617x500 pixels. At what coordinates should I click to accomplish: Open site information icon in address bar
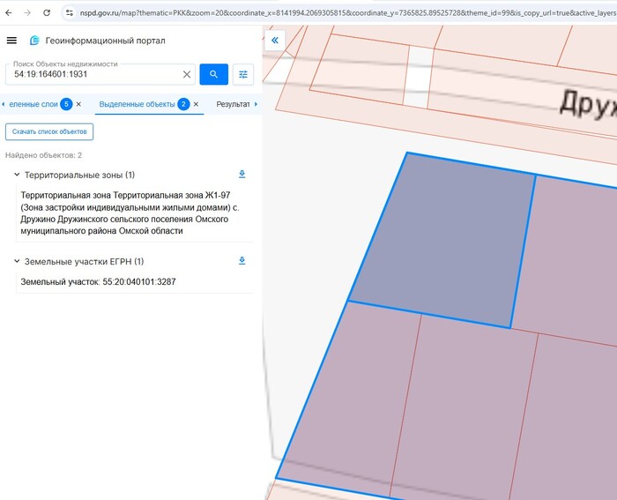click(70, 12)
